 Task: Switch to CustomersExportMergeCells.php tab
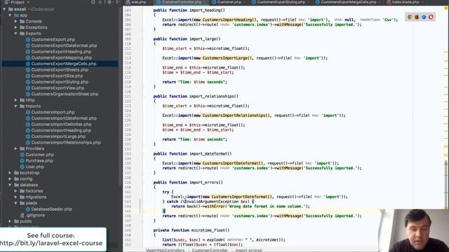[348, 2]
